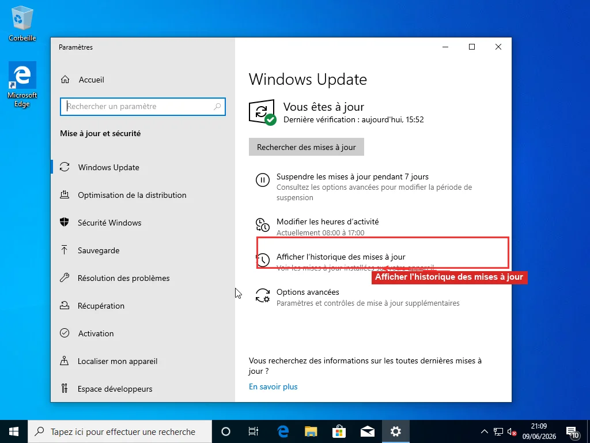Click the Sauvegarde upload arrow icon
This screenshot has width=590, height=443.
click(65, 250)
